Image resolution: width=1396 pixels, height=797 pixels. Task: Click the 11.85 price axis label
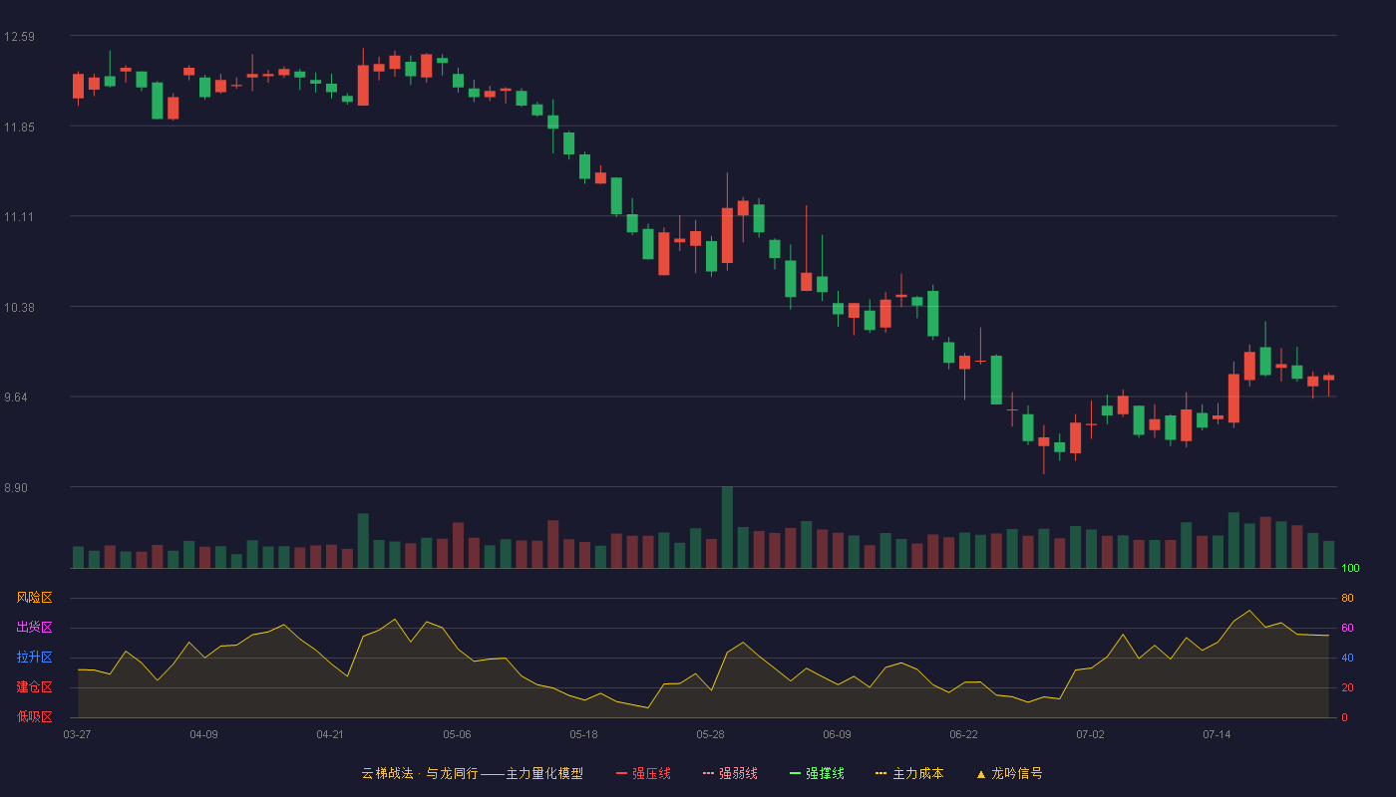19,127
